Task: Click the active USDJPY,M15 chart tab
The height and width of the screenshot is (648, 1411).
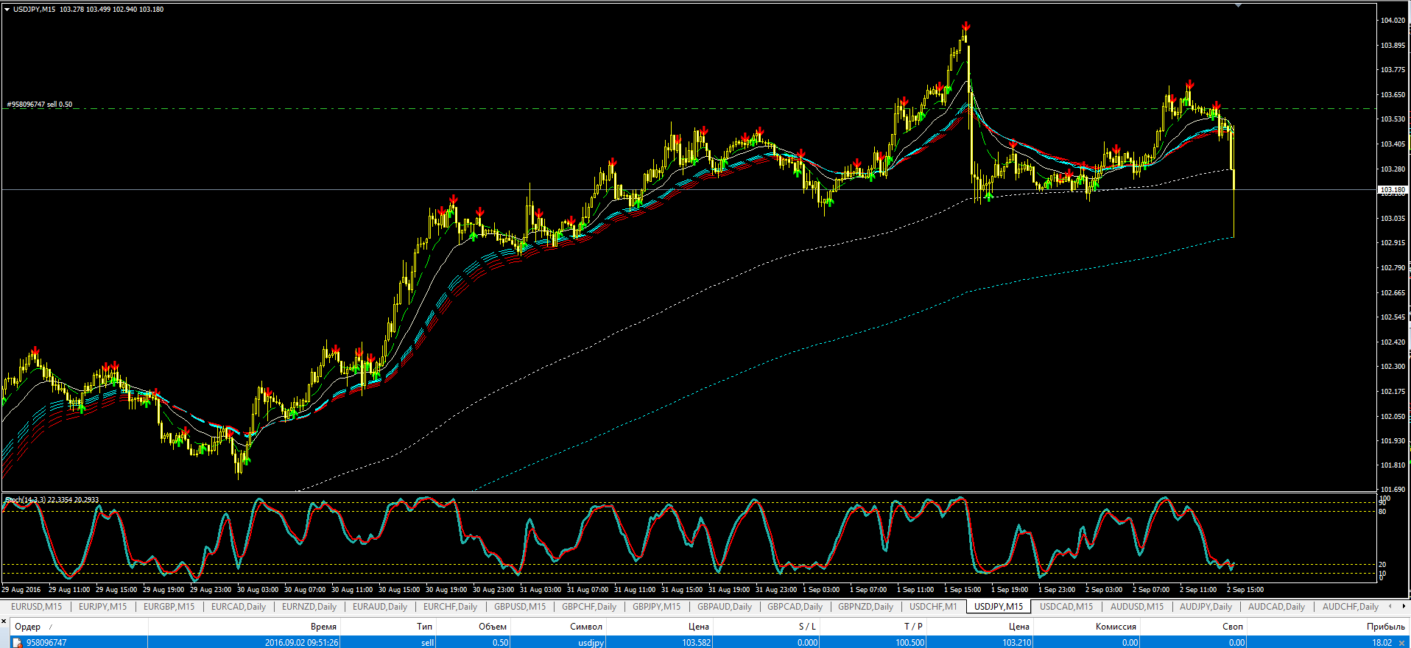Action: (x=999, y=607)
